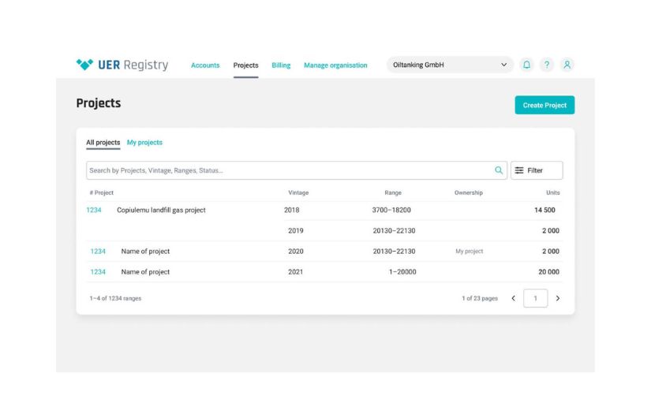Screen dimensions: 651x414
Task: Open the notifications bell icon
Action: pos(526,65)
